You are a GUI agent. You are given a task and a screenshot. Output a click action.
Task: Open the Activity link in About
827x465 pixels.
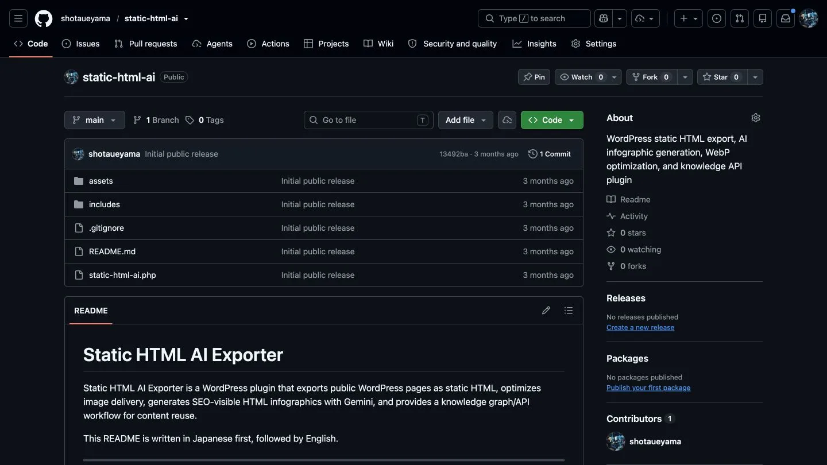pos(627,216)
